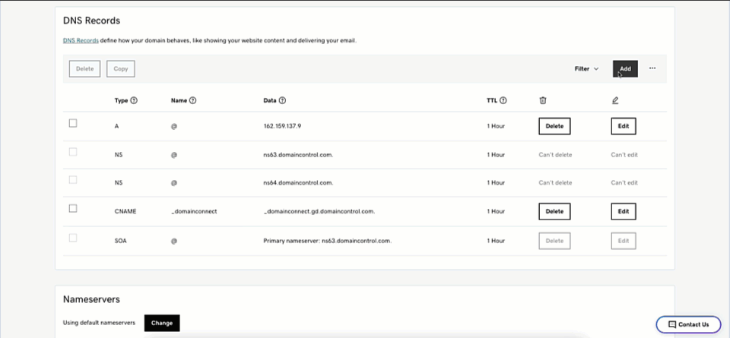Viewport: 730px width, 338px height.
Task: Edit the A record
Action: click(x=624, y=126)
